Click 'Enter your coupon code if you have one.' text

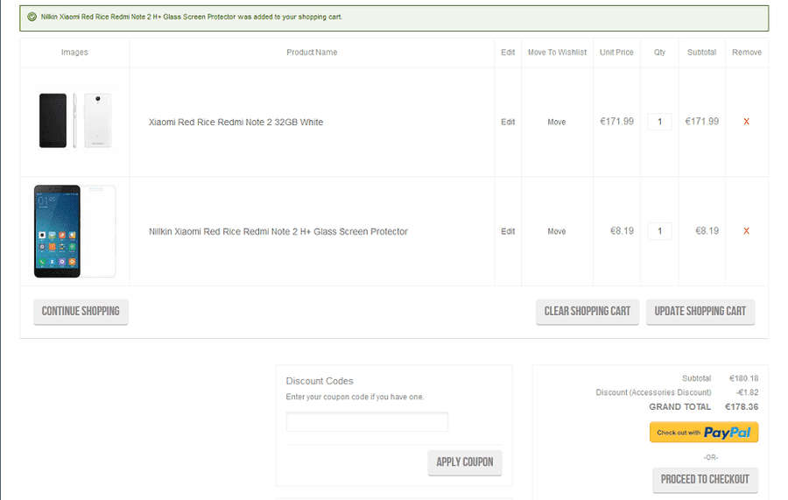tap(355, 397)
